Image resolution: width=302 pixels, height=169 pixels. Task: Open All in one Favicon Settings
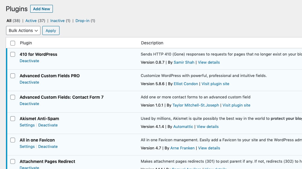click(27, 146)
